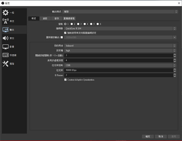Switch to the Audio (音效) output tab
The height and width of the screenshot is (141, 182).
(57, 19)
